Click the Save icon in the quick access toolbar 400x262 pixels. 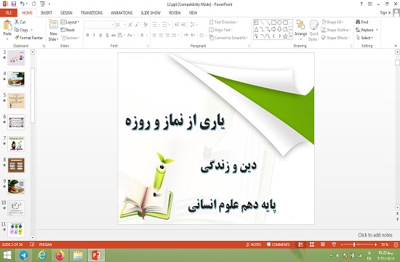click(x=13, y=4)
